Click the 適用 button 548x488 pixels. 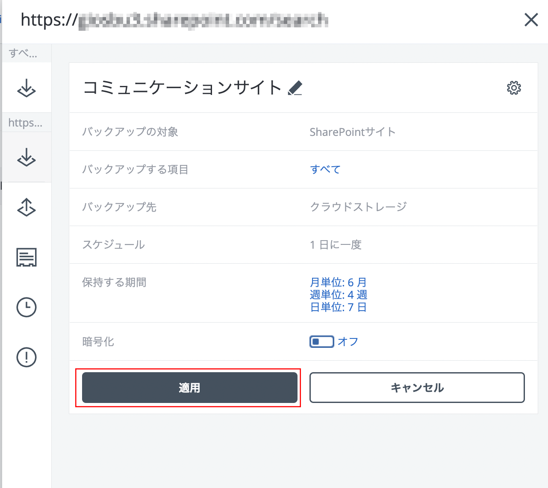coord(190,388)
